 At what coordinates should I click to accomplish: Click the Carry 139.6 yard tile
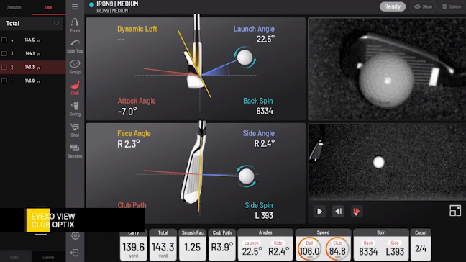(x=134, y=245)
